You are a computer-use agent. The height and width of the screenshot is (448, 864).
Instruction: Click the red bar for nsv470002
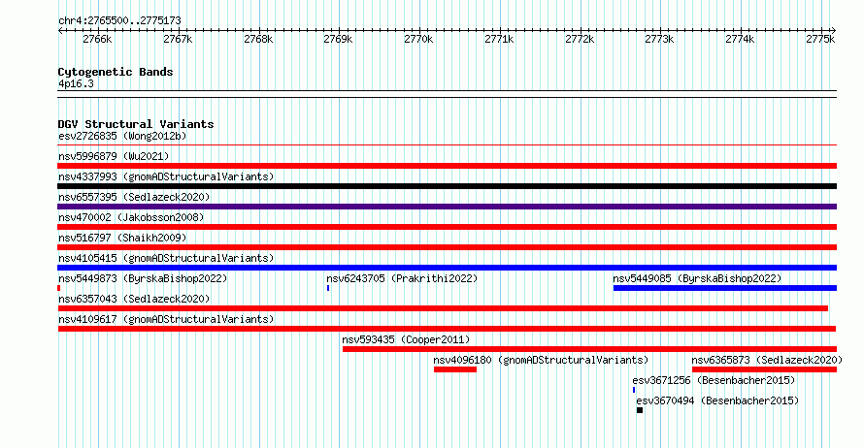[447, 227]
